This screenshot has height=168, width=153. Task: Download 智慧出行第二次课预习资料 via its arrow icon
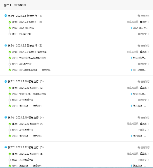coord(132,58)
